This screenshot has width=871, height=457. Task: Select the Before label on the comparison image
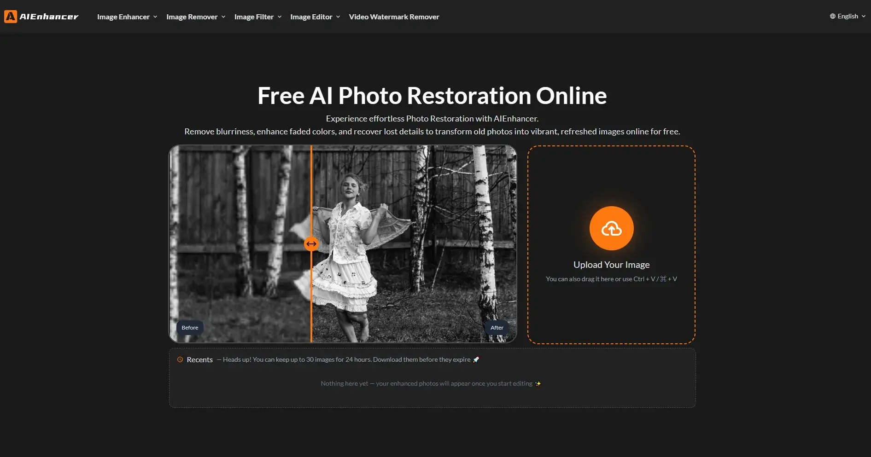tap(189, 327)
